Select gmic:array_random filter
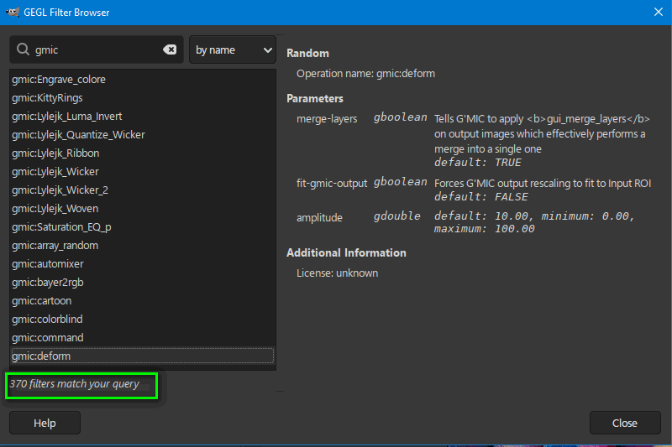This screenshot has height=447, width=672. (142, 245)
